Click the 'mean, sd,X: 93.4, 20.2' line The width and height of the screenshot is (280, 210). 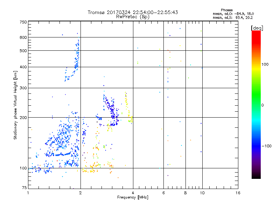pyautogui.click(x=233, y=18)
